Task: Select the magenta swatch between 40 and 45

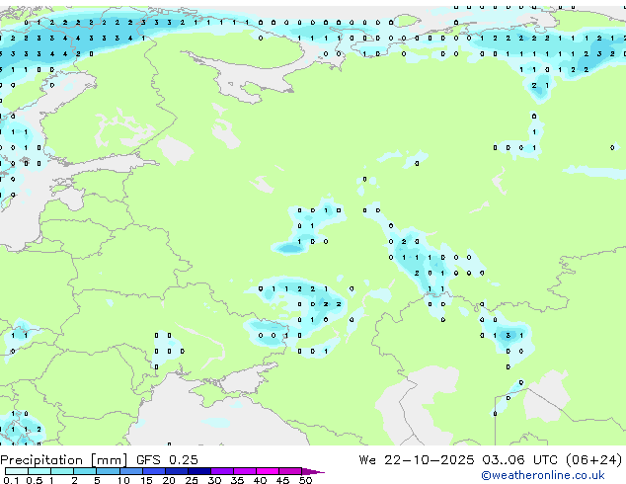Action: coord(268,471)
